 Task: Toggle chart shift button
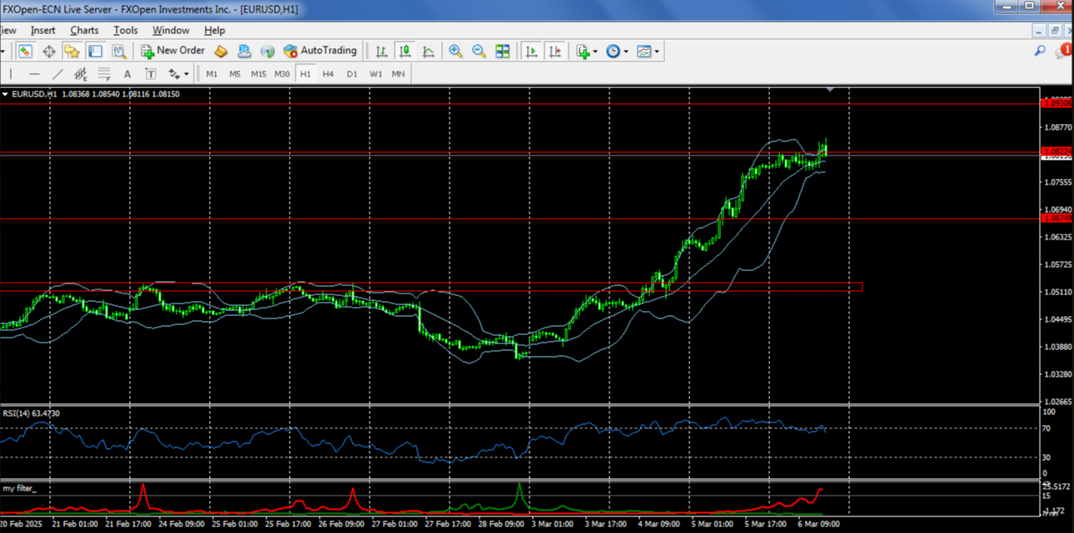coord(554,52)
